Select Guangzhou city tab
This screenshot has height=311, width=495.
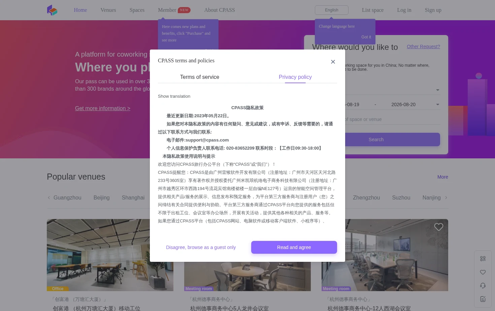click(x=67, y=198)
